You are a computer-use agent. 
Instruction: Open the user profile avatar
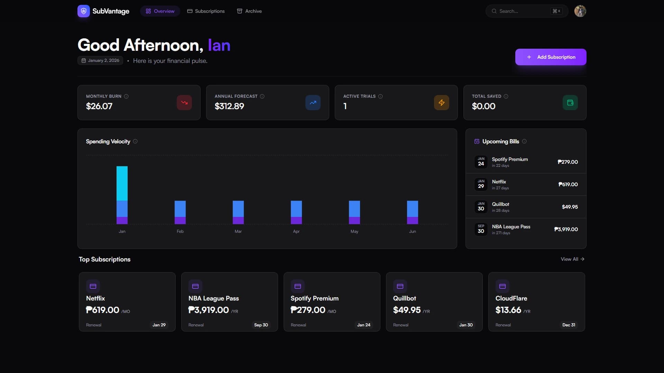[580, 11]
